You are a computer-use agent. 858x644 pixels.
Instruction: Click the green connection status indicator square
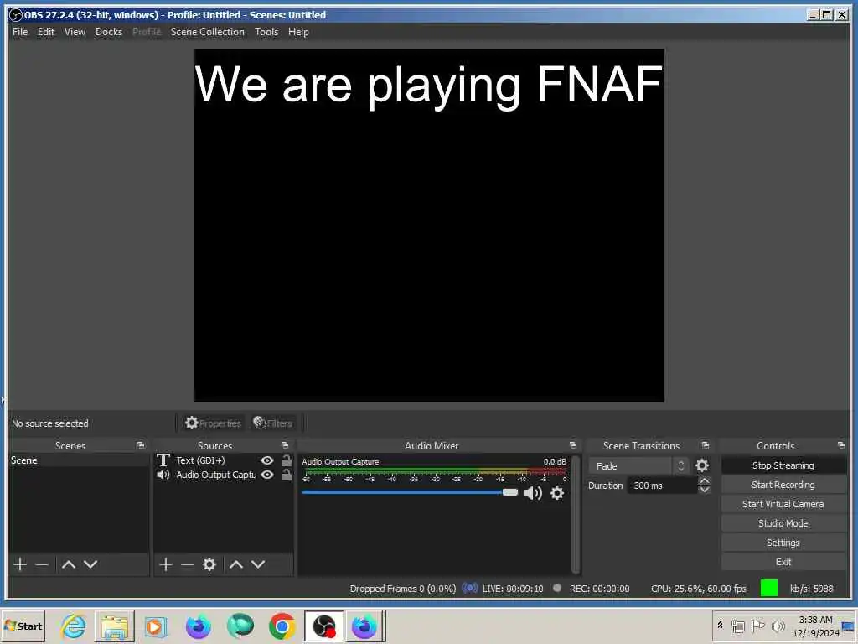click(x=769, y=588)
